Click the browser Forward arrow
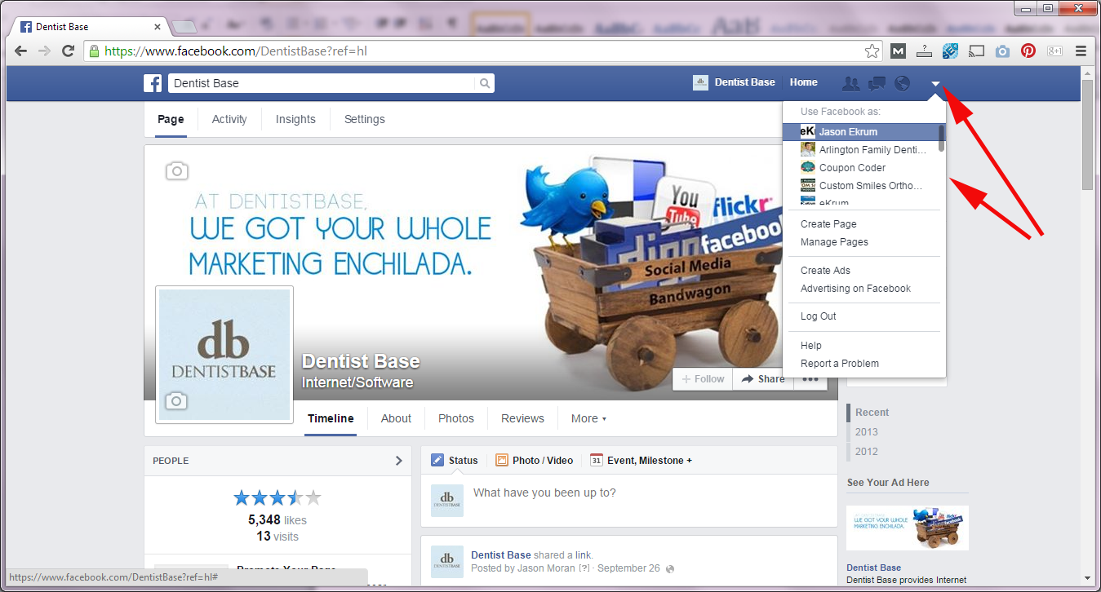Viewport: 1101px width, 592px height. click(44, 51)
